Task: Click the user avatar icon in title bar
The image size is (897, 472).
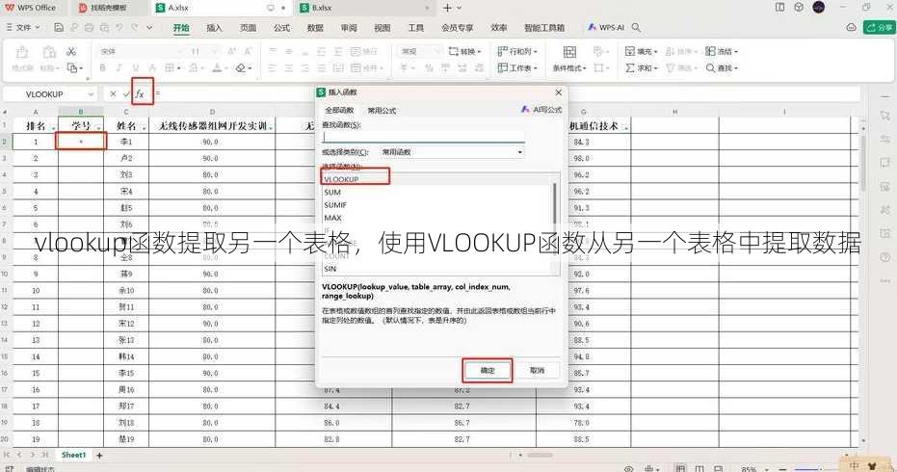Action: pos(819,8)
